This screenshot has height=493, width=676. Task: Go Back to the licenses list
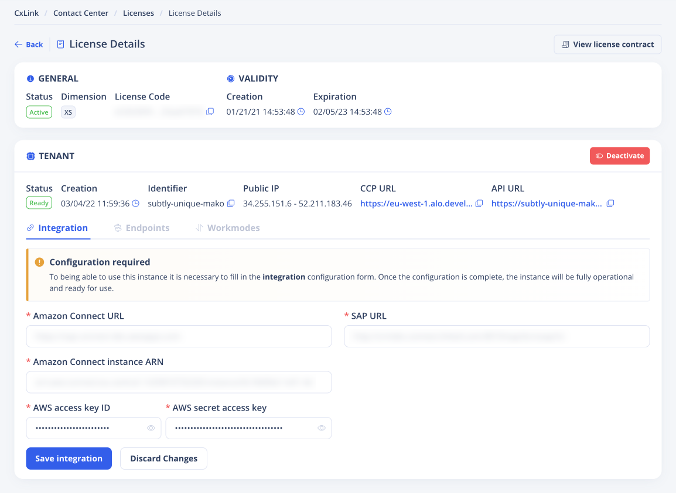(29, 44)
